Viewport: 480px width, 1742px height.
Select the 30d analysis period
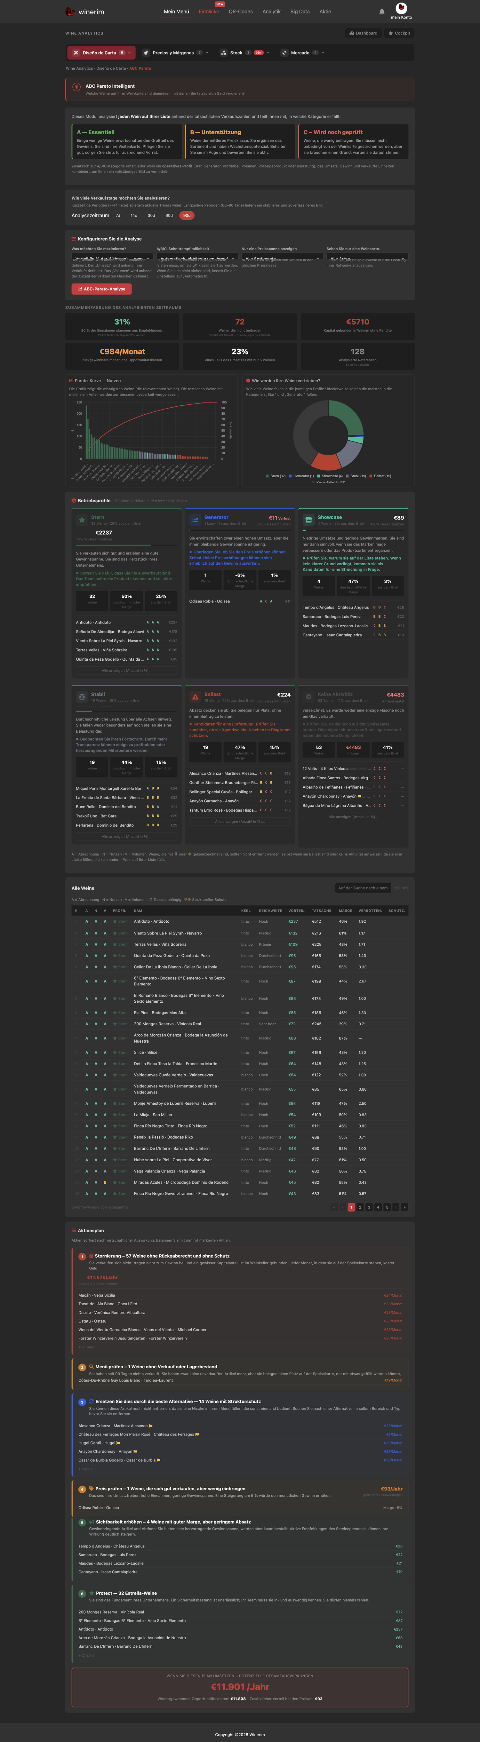151,216
